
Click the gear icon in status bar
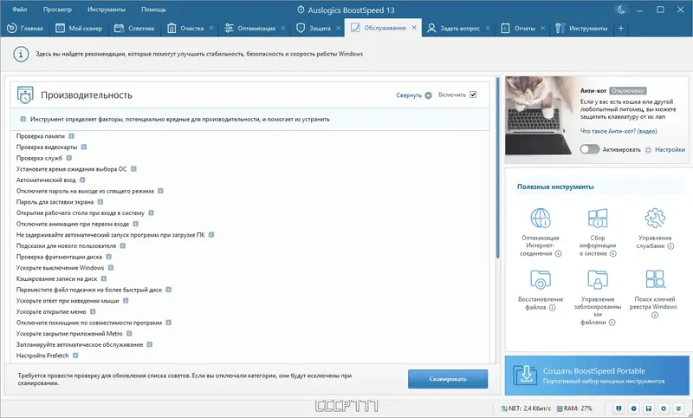tap(664, 408)
